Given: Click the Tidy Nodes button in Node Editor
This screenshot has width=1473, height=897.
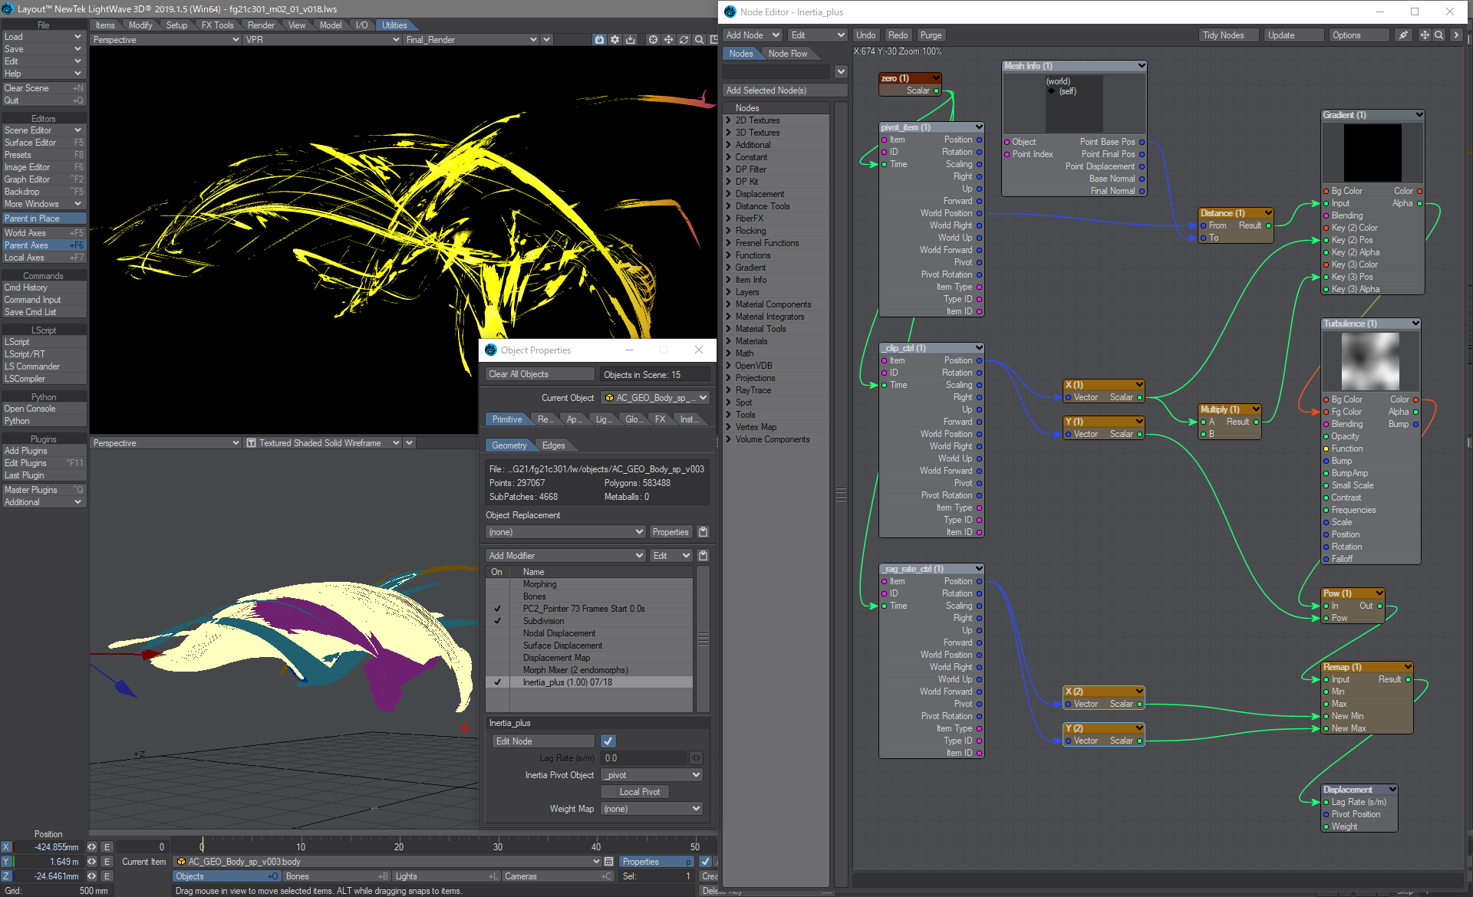Looking at the screenshot, I should [1224, 34].
